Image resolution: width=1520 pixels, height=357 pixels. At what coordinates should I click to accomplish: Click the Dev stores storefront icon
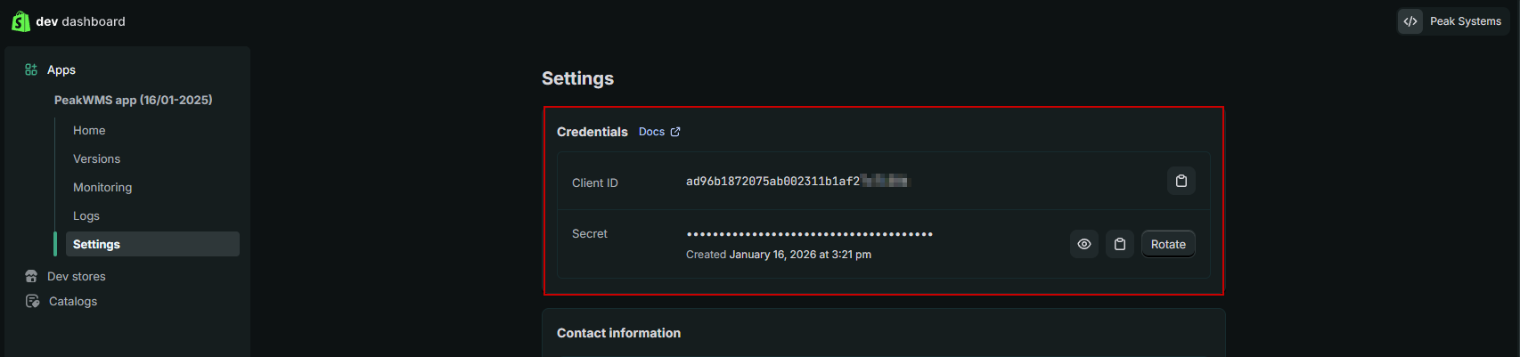(31, 276)
